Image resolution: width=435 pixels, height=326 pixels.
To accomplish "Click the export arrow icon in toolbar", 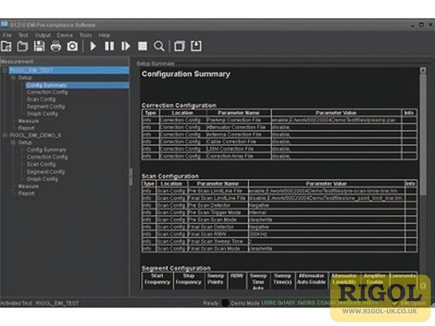I will click(x=196, y=46).
